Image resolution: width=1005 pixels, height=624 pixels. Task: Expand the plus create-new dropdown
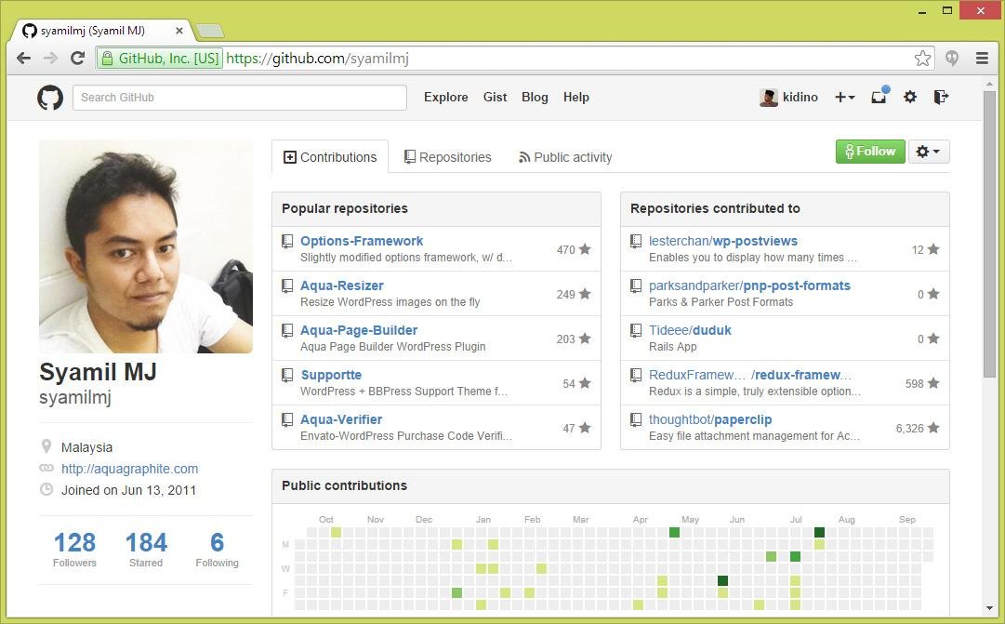[x=845, y=98]
